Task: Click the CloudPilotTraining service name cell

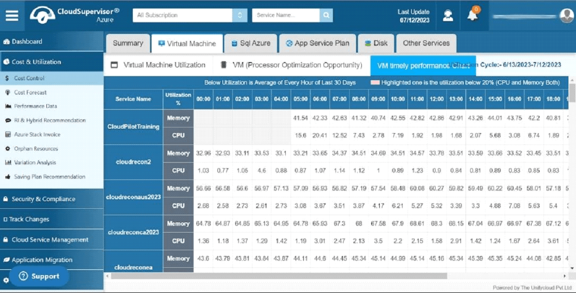Action: pyautogui.click(x=133, y=127)
